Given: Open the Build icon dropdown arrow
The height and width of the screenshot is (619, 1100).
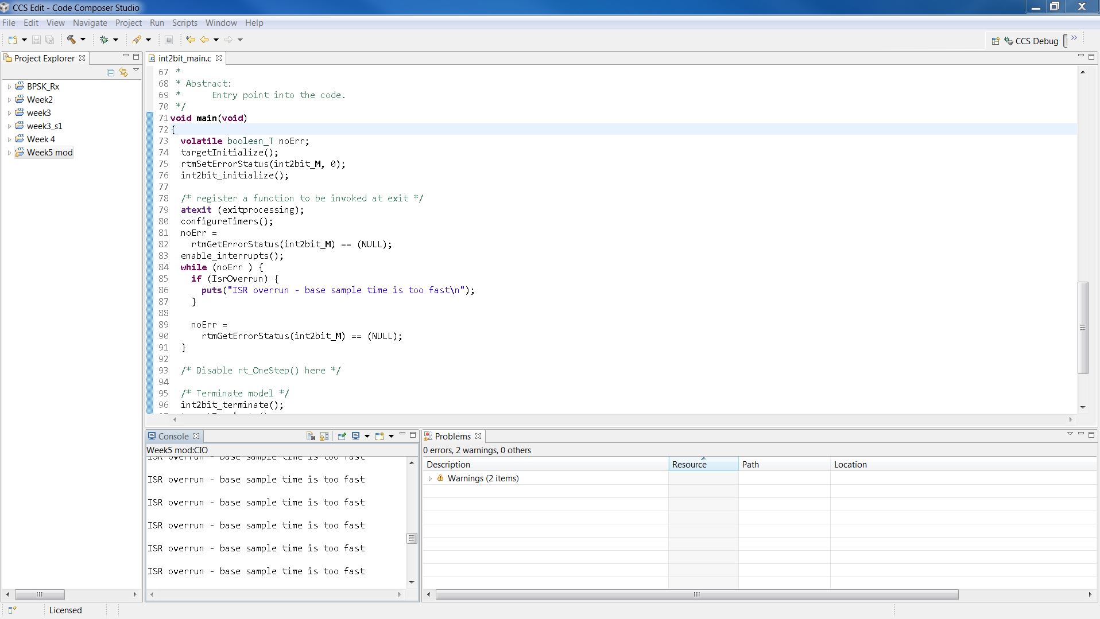Looking at the screenshot, I should coord(83,40).
